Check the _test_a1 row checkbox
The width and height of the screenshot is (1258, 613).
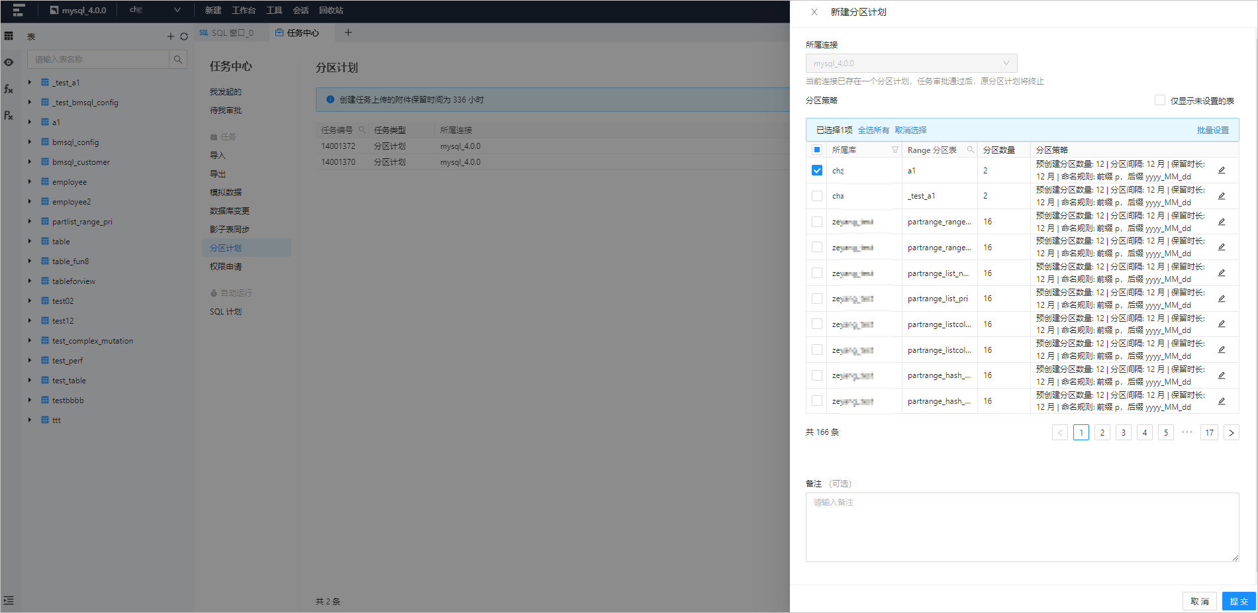[817, 196]
